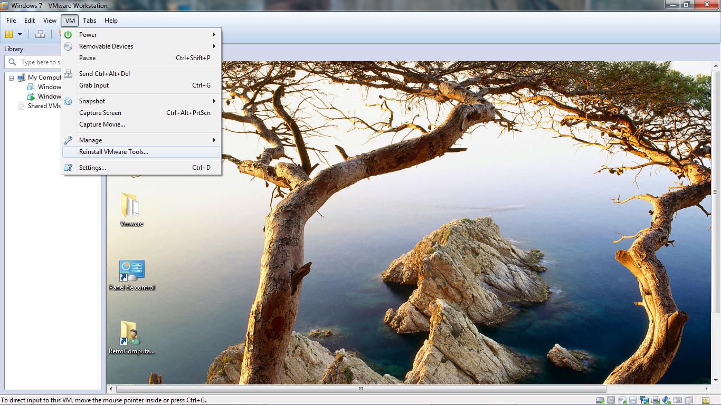
Task: Expand the Manage submenu
Action: point(141,140)
